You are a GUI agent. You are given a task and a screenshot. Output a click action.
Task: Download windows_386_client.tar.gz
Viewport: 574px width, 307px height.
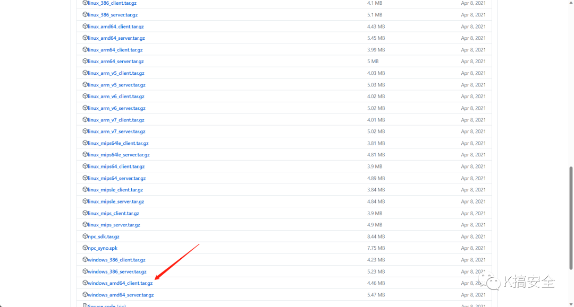117,260
